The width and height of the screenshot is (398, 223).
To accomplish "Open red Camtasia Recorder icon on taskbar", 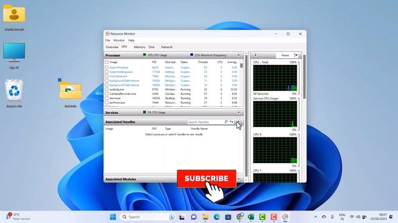I will (x=274, y=217).
